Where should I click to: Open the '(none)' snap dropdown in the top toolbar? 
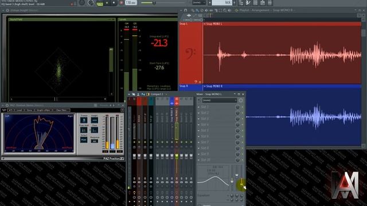[x=199, y=2]
